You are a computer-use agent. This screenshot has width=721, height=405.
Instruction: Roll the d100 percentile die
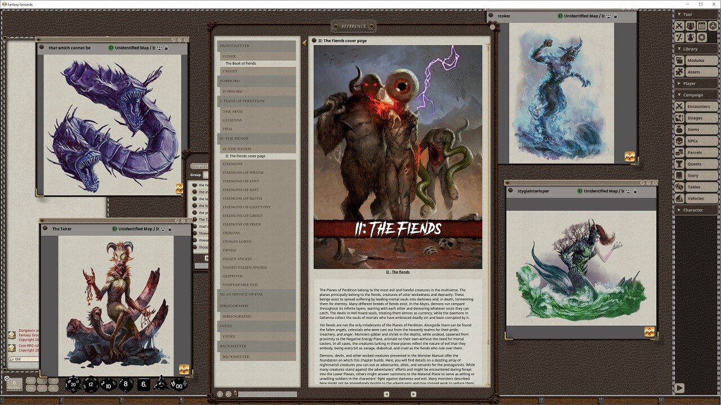[x=179, y=384]
